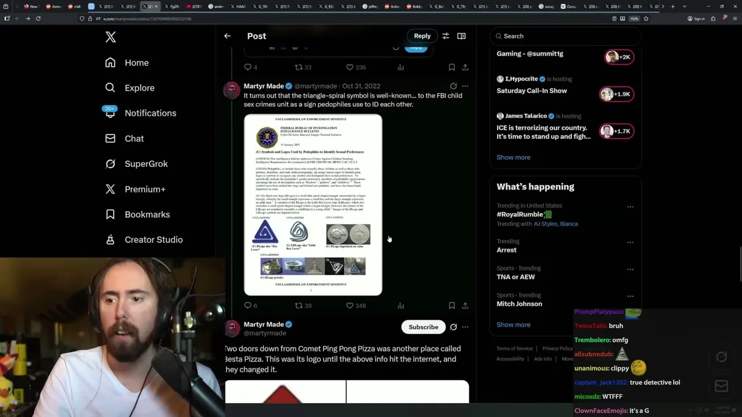Image resolution: width=742 pixels, height=417 pixels.
Task: Reload the page in the browser toolbar
Action: (x=38, y=19)
